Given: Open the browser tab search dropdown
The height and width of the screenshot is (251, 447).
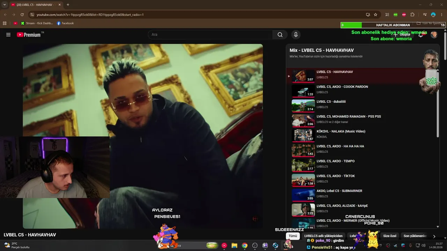Looking at the screenshot, I should tap(5, 5).
